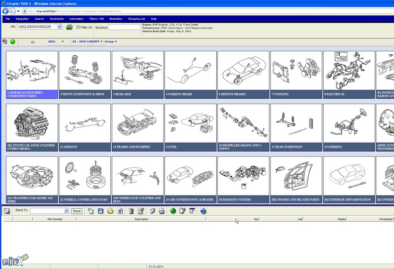The height and width of the screenshot is (269, 394).
Task: Open 24 Air Conditioning & Heater thumbnail
Action: coord(191,180)
